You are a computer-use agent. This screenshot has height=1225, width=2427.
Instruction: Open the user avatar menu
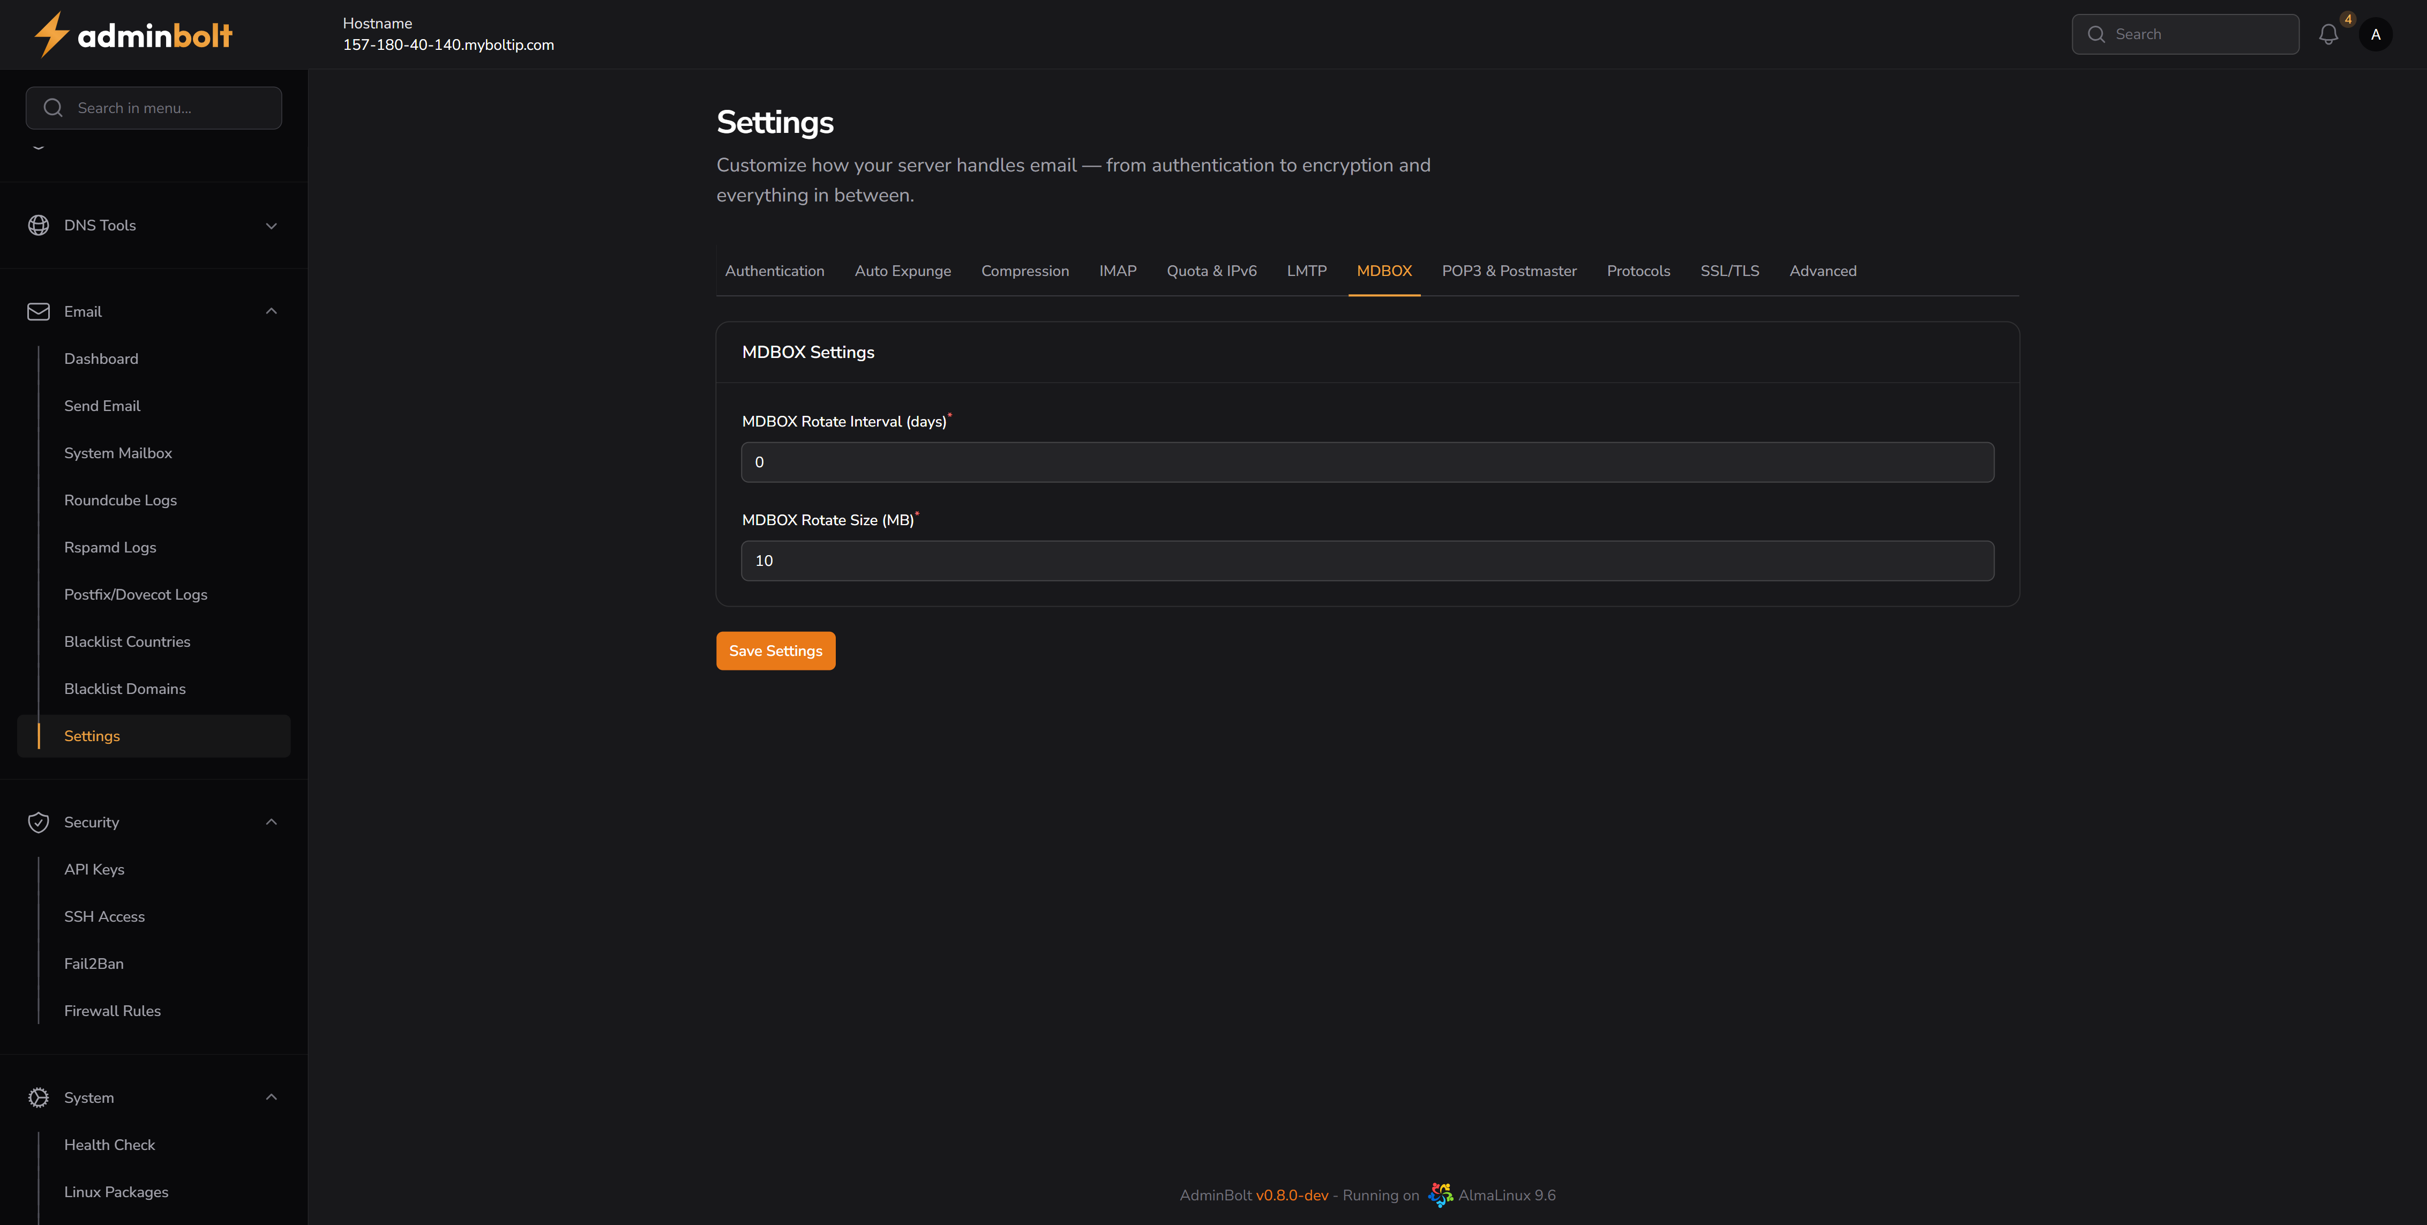coord(2376,34)
